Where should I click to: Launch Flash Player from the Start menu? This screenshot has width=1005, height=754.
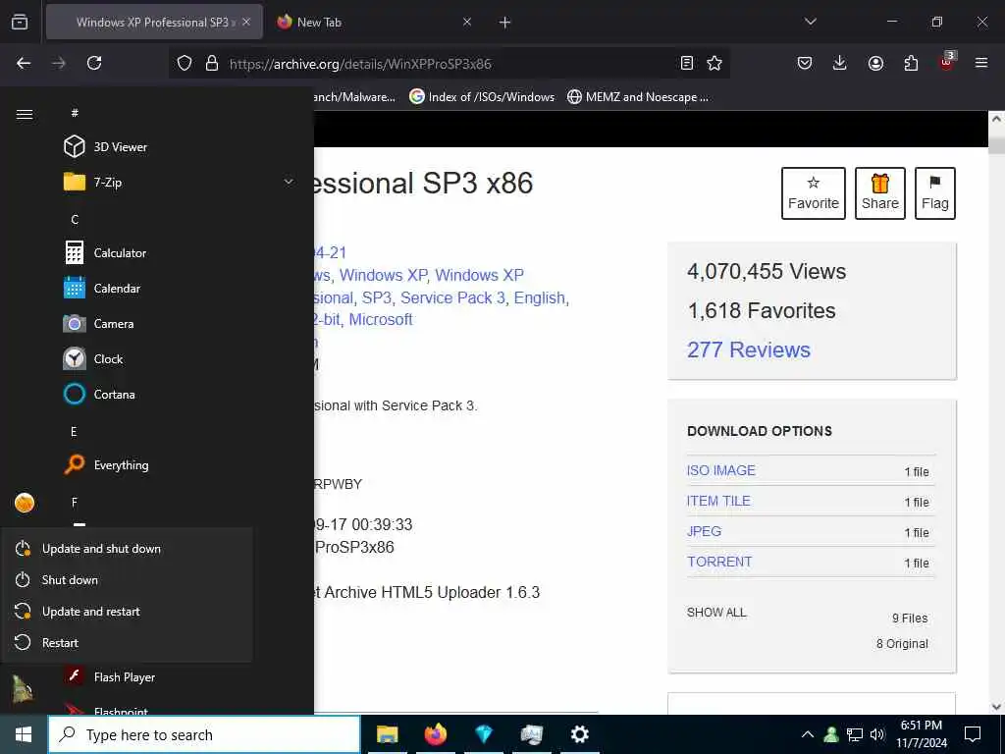click(110, 677)
